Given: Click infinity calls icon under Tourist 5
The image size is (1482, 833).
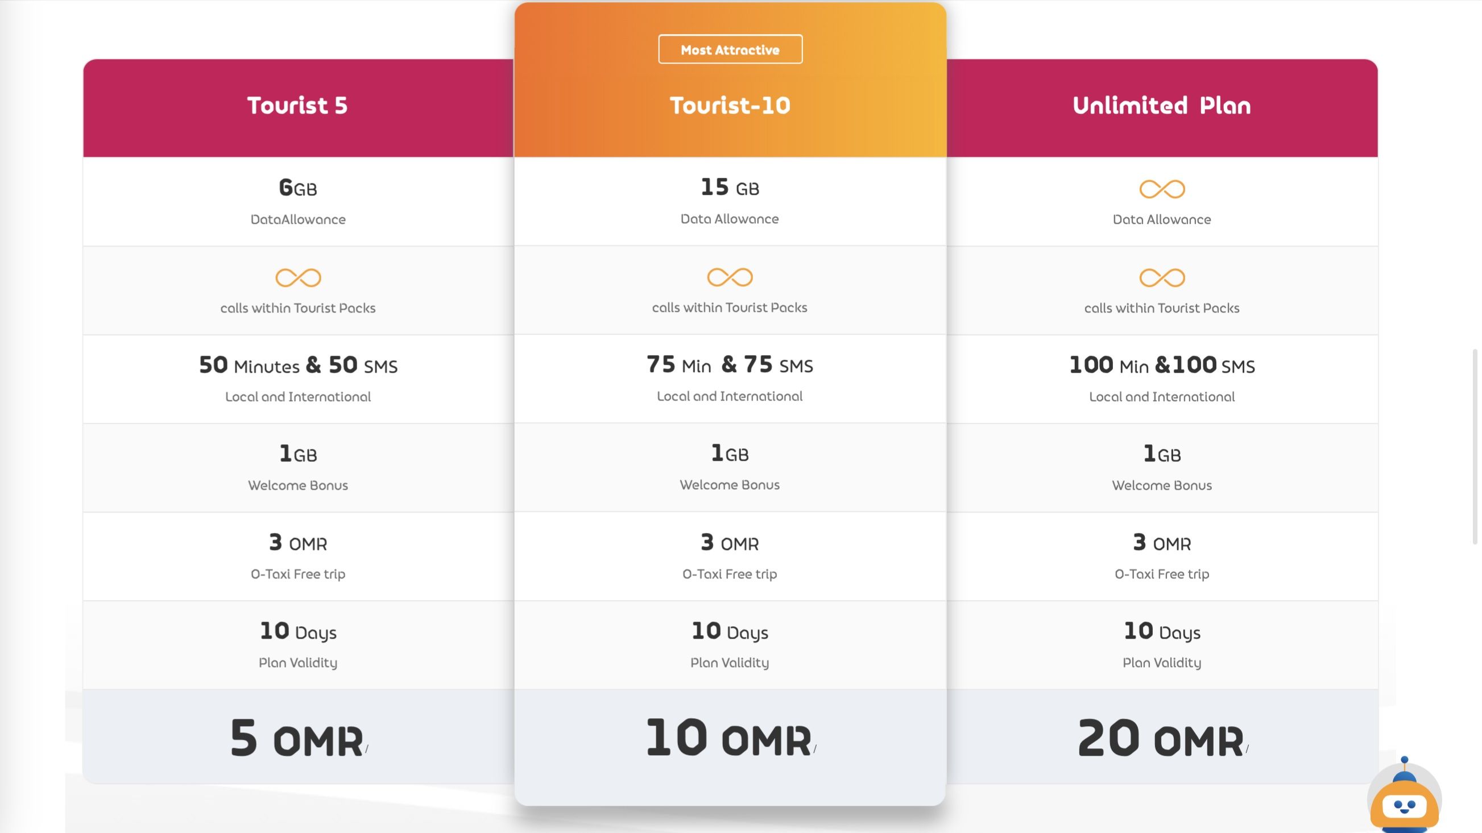Looking at the screenshot, I should click(298, 278).
